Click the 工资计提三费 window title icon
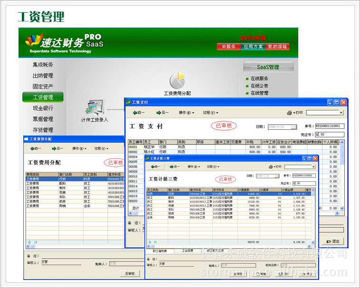 147,158
